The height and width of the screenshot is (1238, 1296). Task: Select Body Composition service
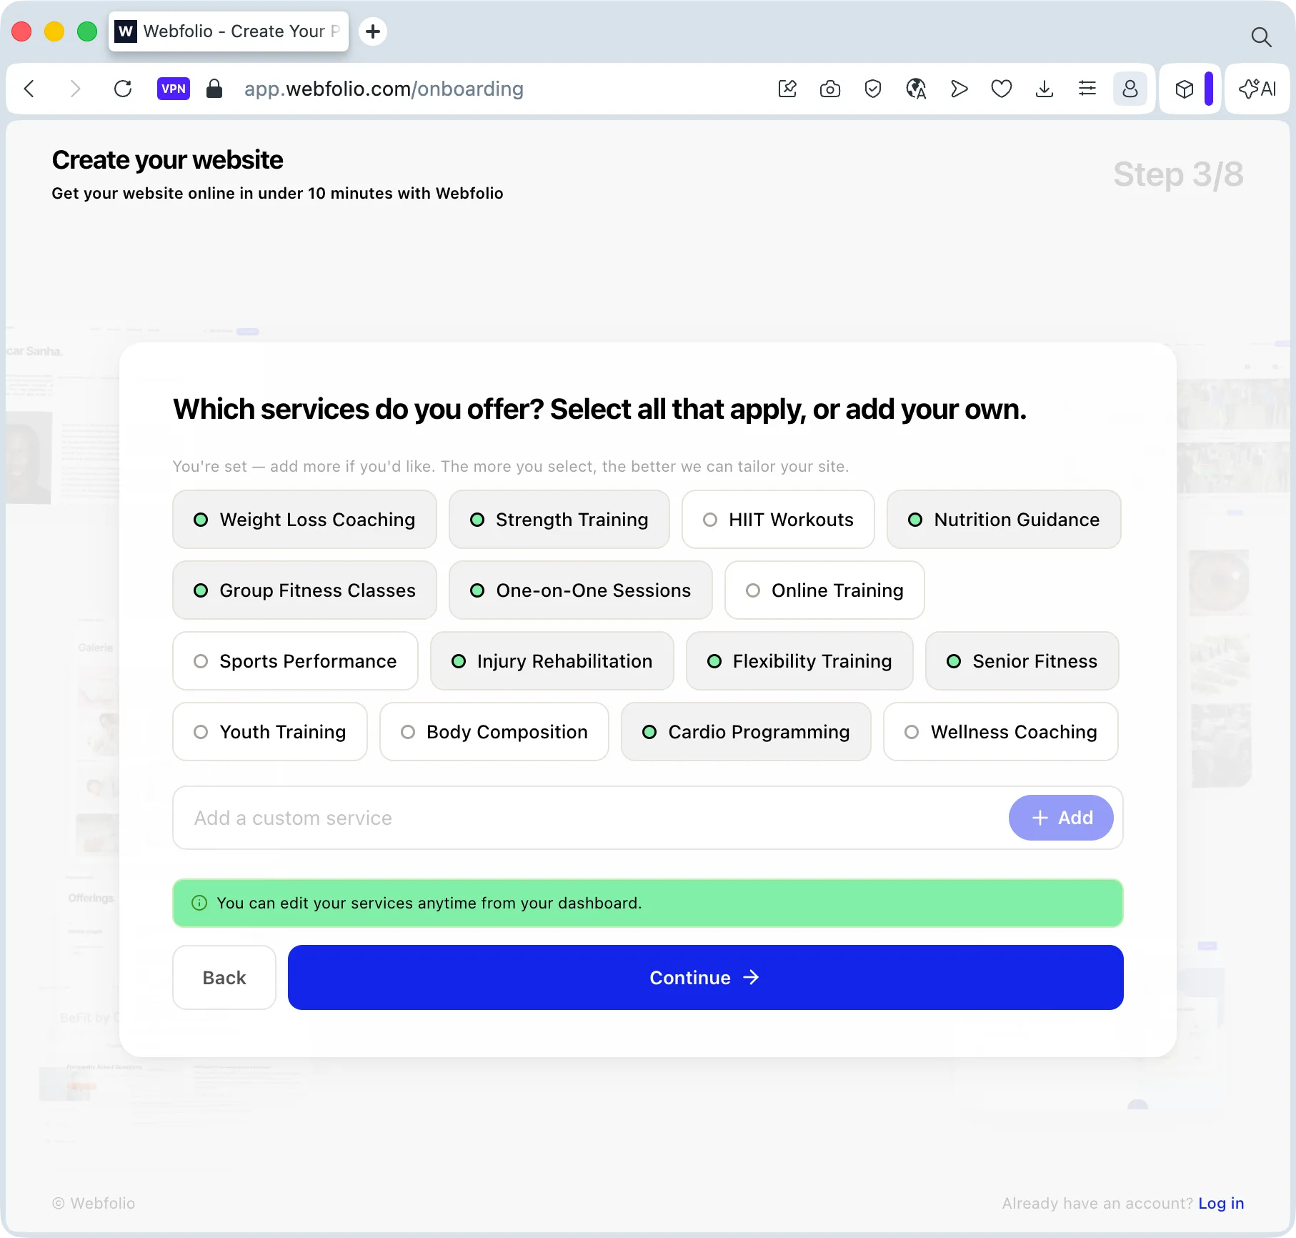tap(494, 732)
